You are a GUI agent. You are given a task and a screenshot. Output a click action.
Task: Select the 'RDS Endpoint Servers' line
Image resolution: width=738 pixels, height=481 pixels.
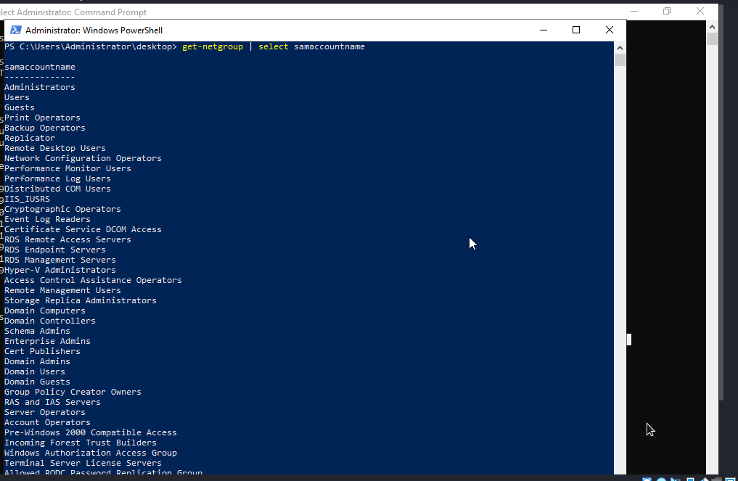click(x=55, y=250)
